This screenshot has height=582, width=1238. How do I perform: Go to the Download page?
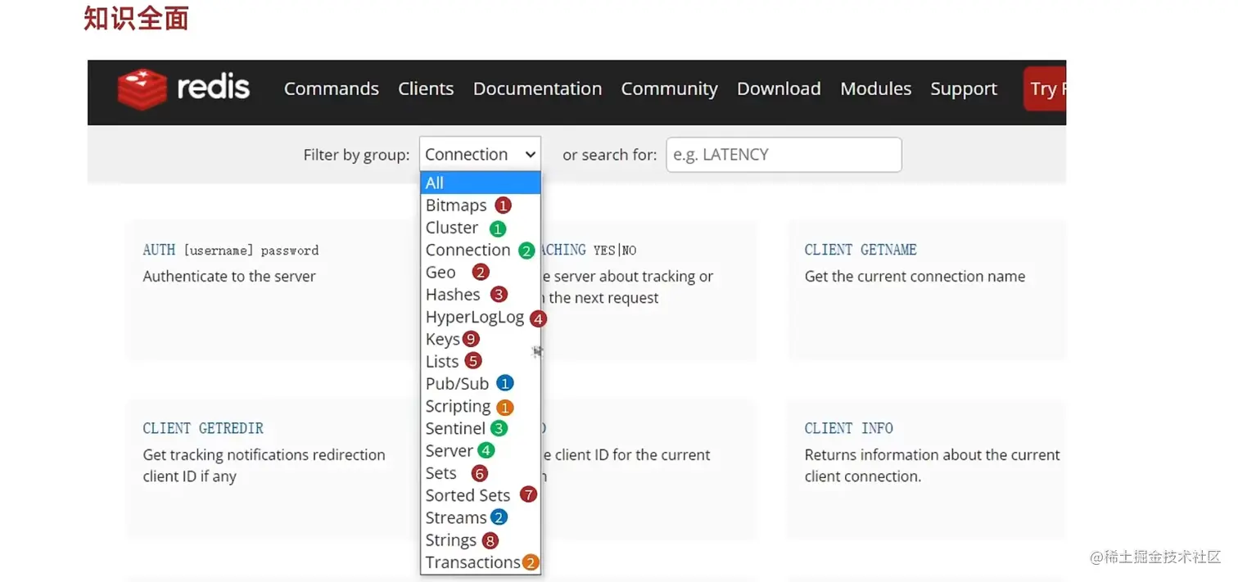point(779,88)
